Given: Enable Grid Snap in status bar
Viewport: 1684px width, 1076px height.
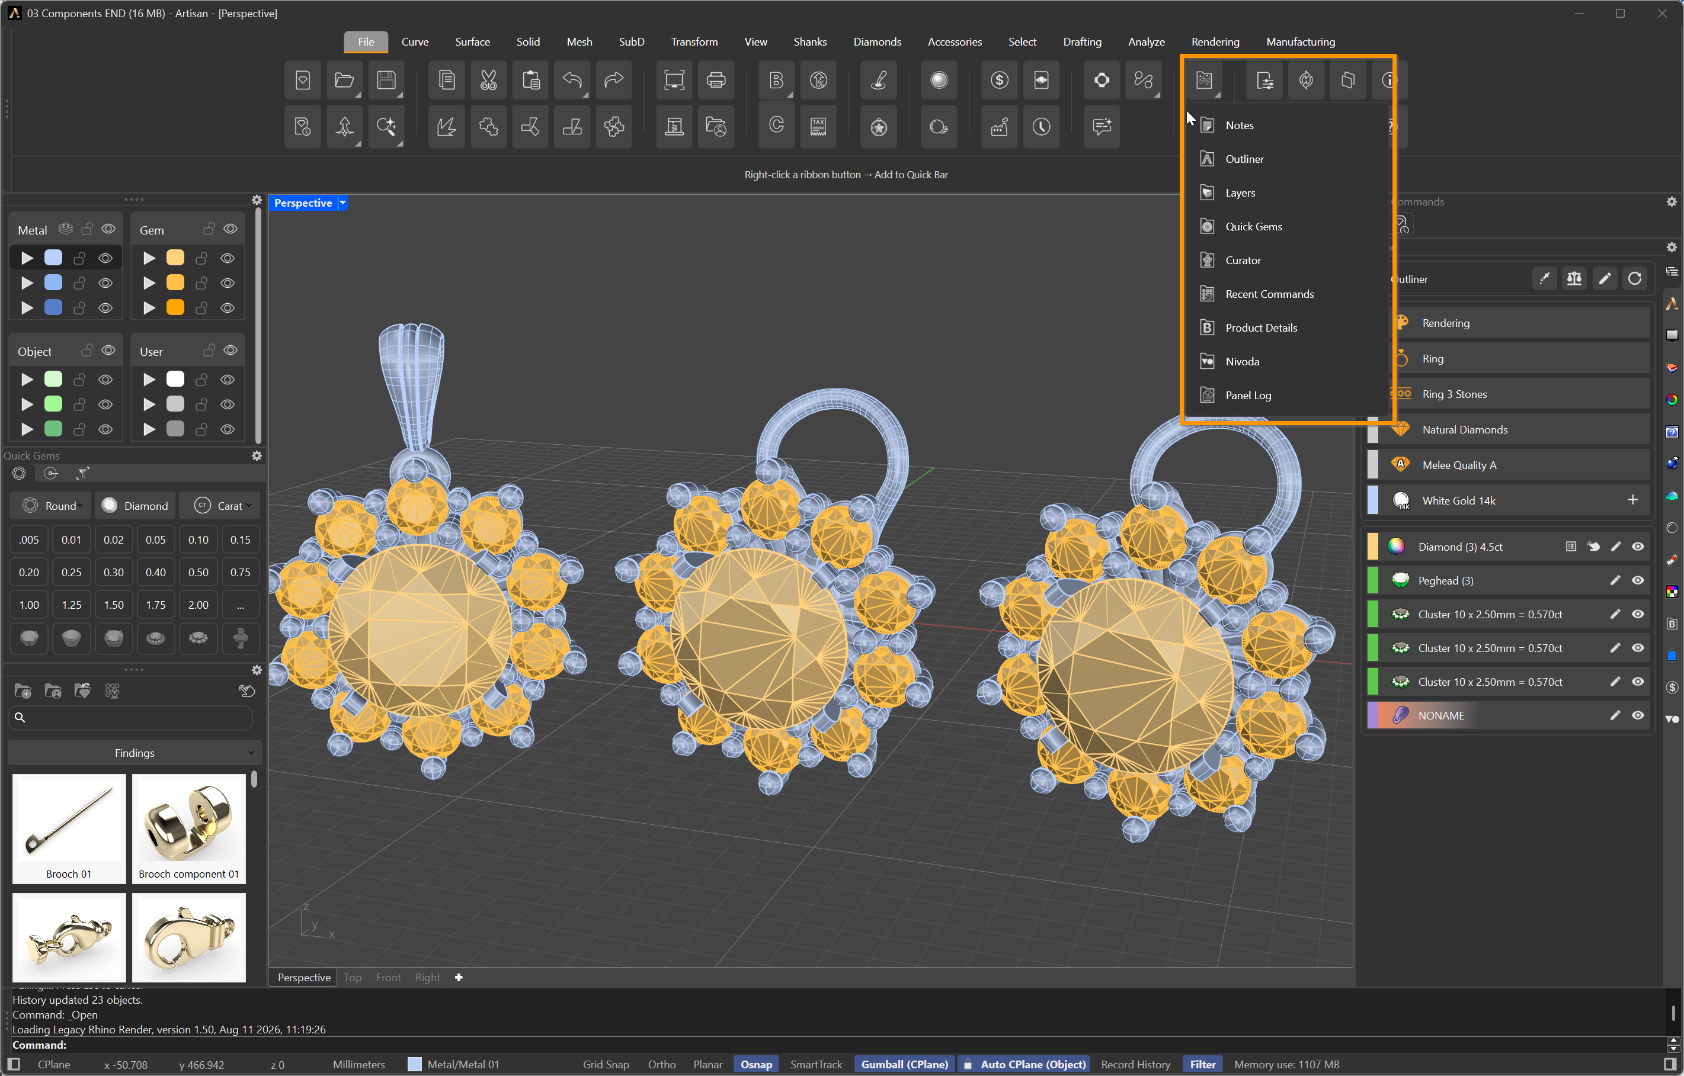Looking at the screenshot, I should pyautogui.click(x=606, y=1064).
